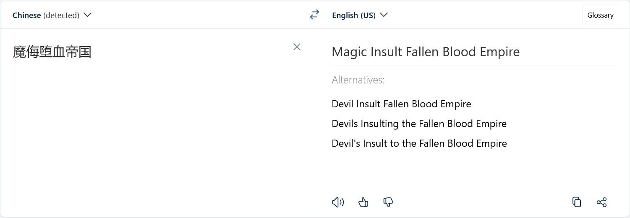Place the cursor in the Chinese source text
Screen dimensions: 630x218
(52, 52)
